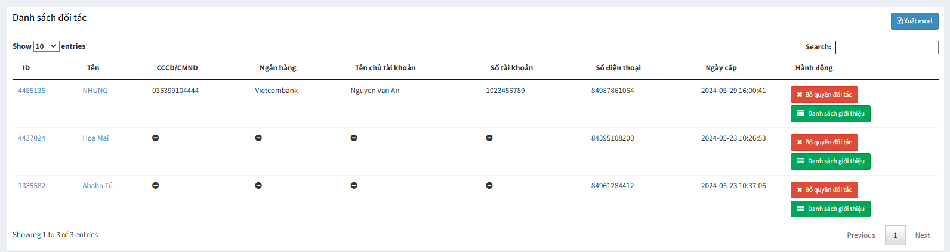The height and width of the screenshot is (252, 950).
Task: View referral list for Hoa Mai
Action: click(x=830, y=161)
